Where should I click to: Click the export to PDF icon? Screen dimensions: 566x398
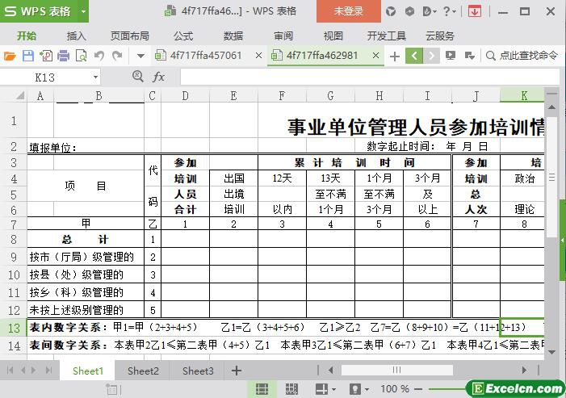tap(46, 56)
